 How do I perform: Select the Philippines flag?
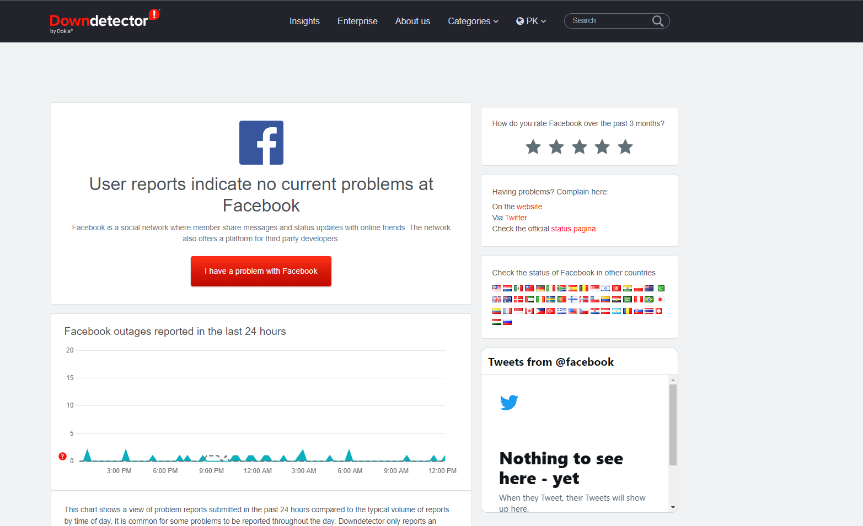point(540,311)
